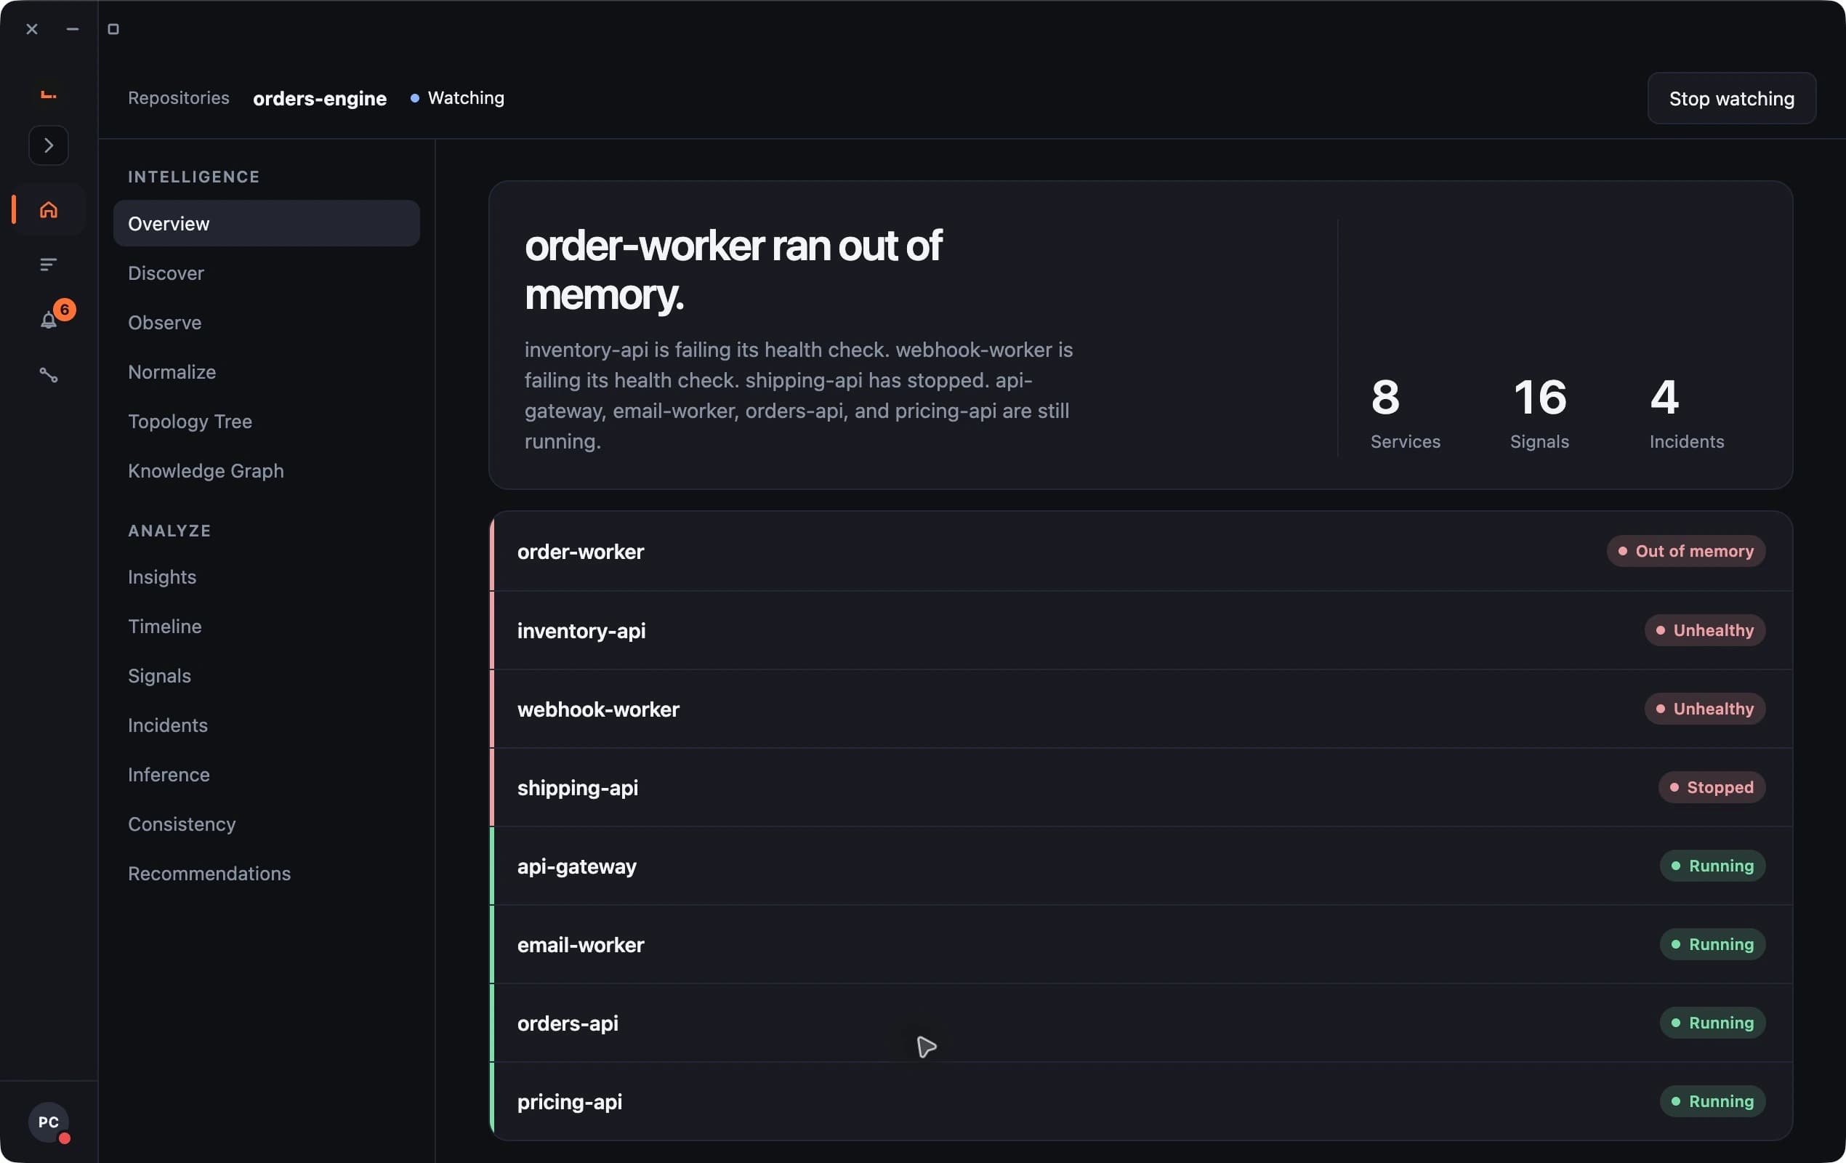
Task: Select Overview in the sidebar
Action: point(266,223)
